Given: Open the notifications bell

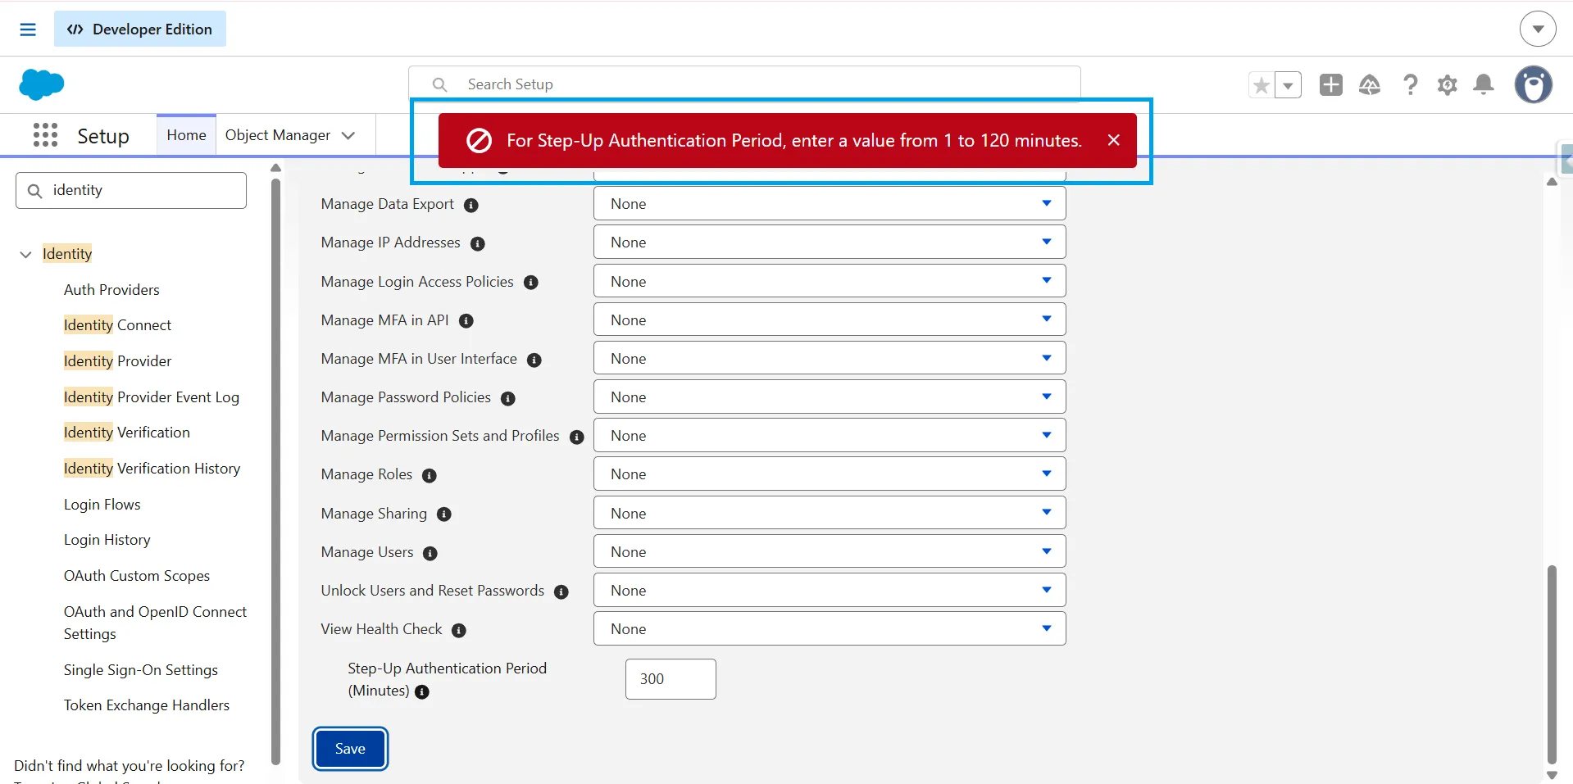Looking at the screenshot, I should coord(1484,84).
